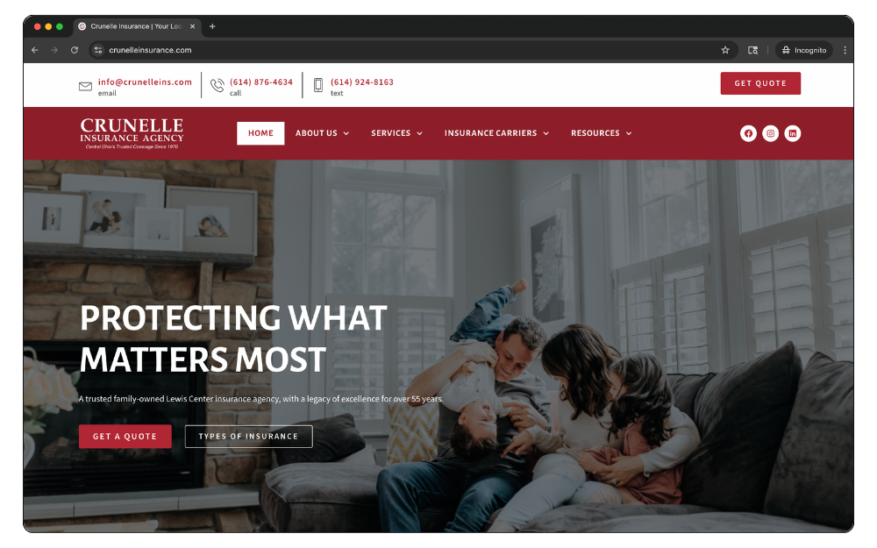This screenshot has height=548, width=877.
Task: Click the envelope email icon
Action: coord(85,86)
